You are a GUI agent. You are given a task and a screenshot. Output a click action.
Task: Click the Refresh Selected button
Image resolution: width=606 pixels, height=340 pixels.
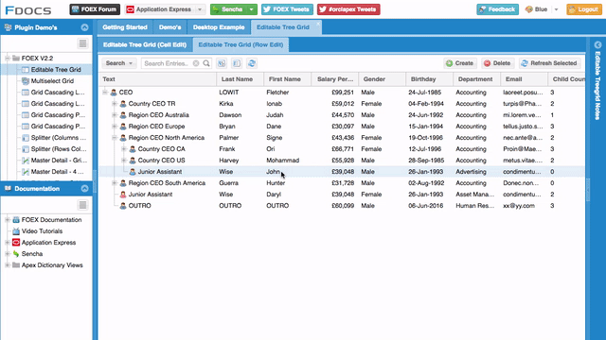coord(549,63)
